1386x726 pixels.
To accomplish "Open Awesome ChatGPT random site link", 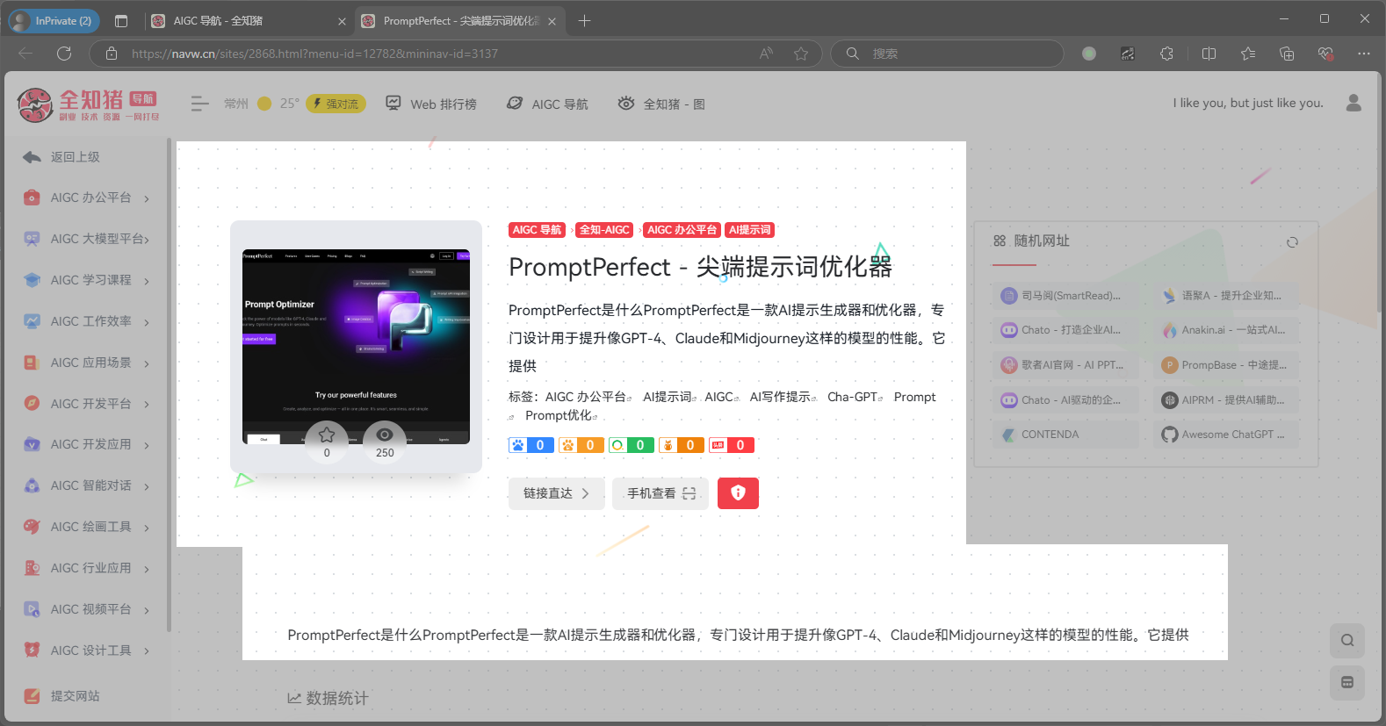I will click(1226, 435).
